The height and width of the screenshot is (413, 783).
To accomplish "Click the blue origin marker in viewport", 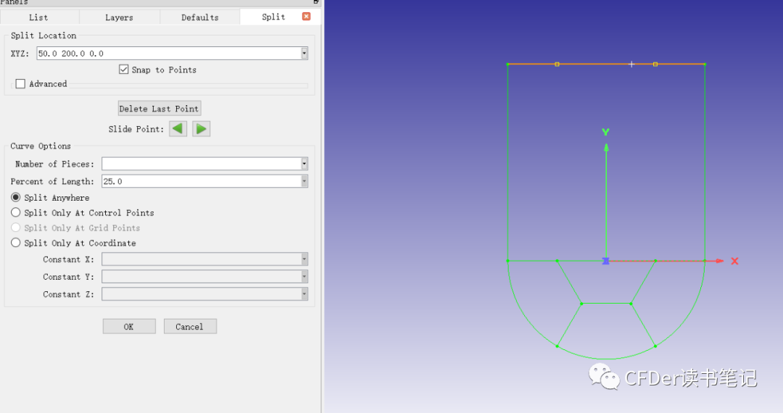I will coord(605,261).
